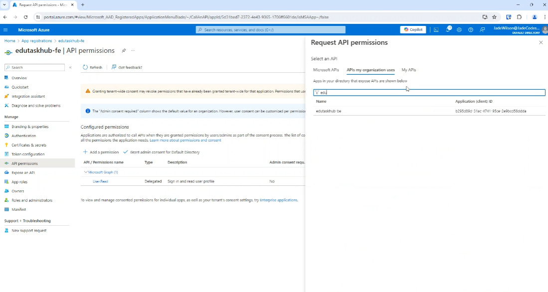Viewport: 548px width, 292px height.
Task: Click Got feedback? in the toolbar
Action: point(127,67)
